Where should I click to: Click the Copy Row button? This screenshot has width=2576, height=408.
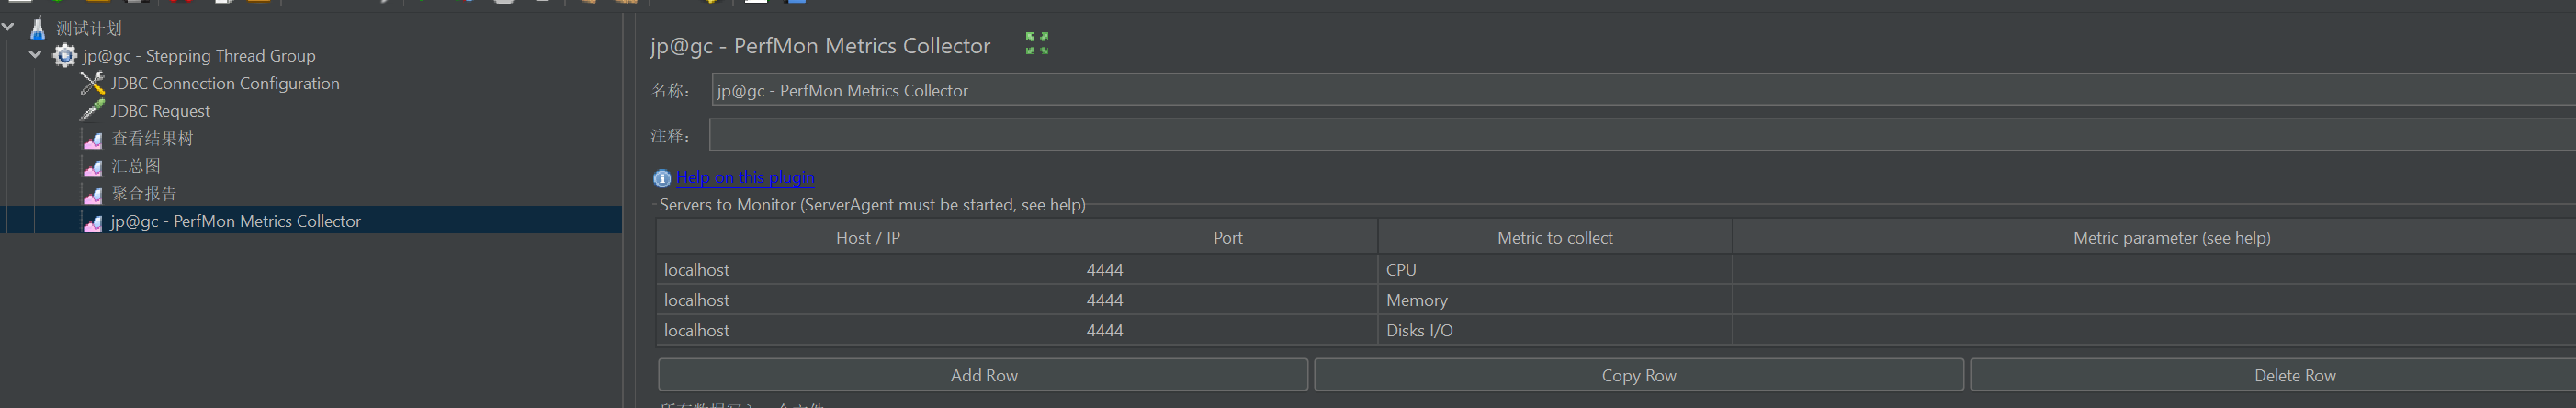coord(1638,375)
